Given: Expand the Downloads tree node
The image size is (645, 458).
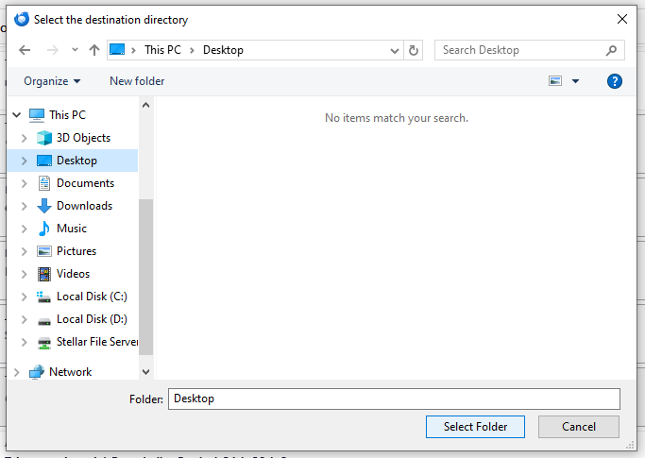Looking at the screenshot, I should pyautogui.click(x=24, y=206).
